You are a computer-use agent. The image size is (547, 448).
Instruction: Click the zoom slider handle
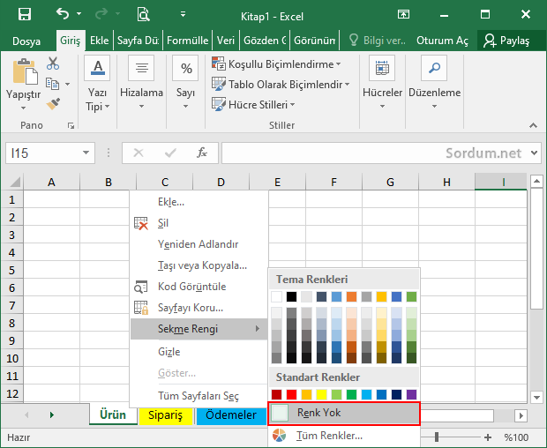coord(437,437)
